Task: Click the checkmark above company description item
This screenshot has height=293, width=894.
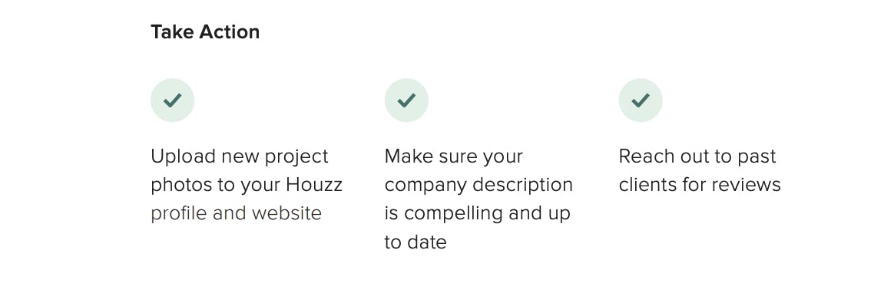Action: [x=406, y=100]
